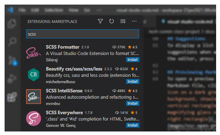Clear extensions search results icon
The width and height of the screenshot is (220, 135).
click(x=123, y=21)
